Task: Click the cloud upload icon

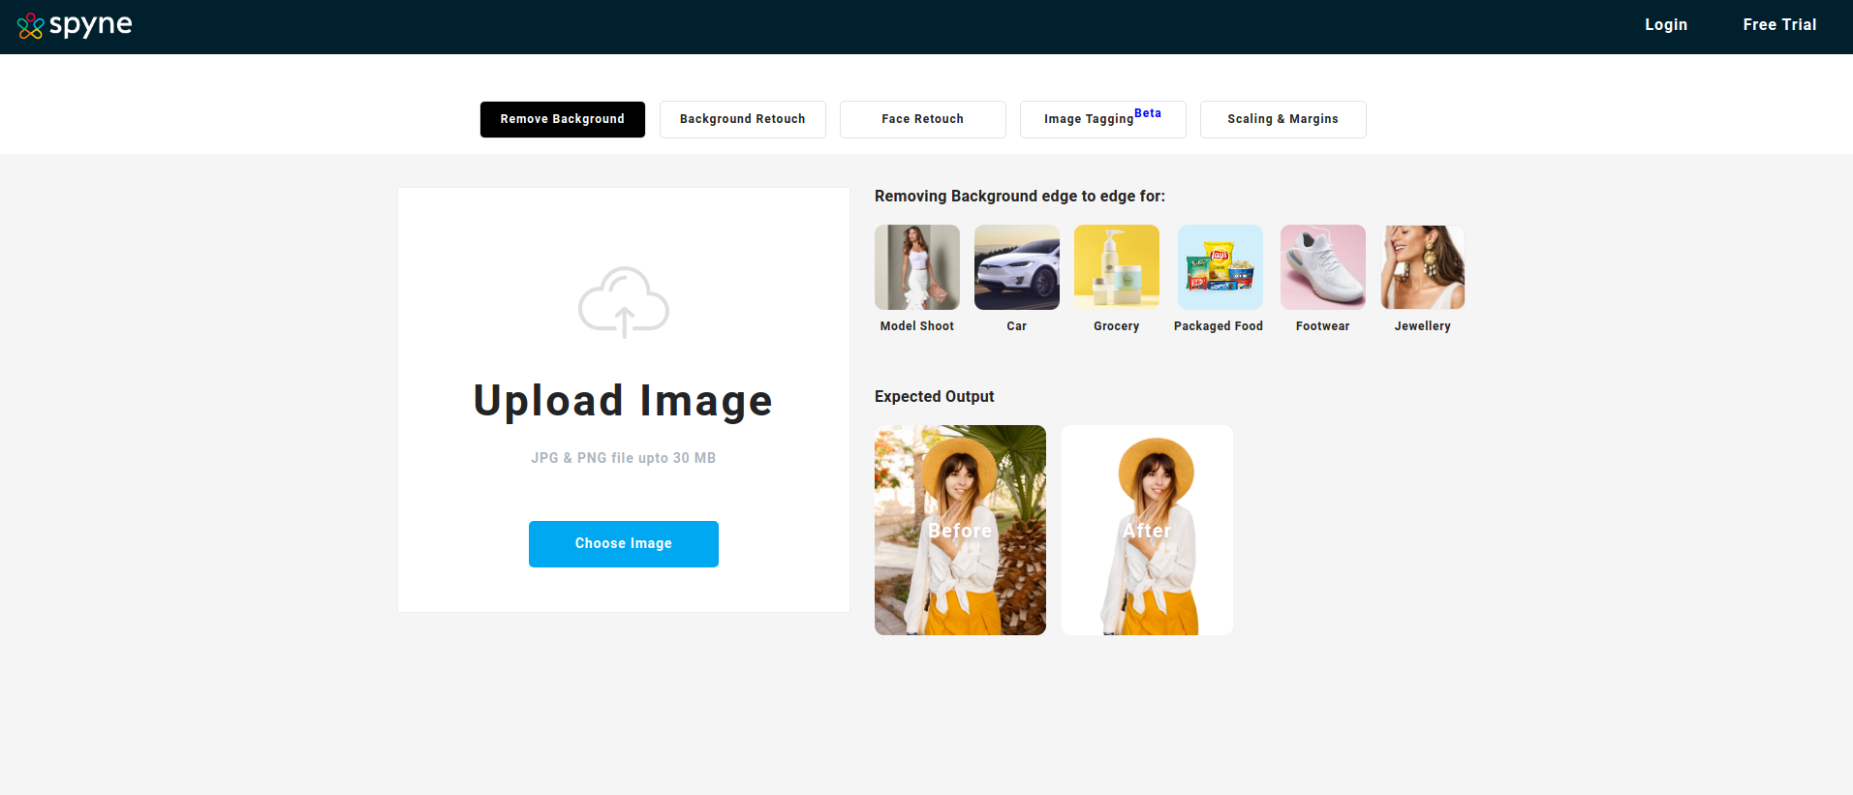Action: coord(623,302)
